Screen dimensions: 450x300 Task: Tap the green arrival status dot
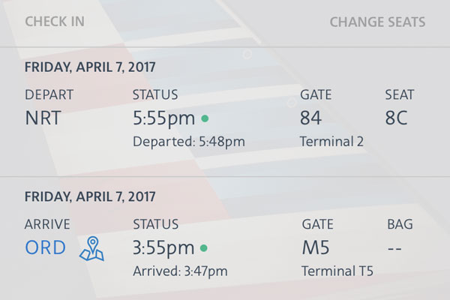(x=204, y=247)
